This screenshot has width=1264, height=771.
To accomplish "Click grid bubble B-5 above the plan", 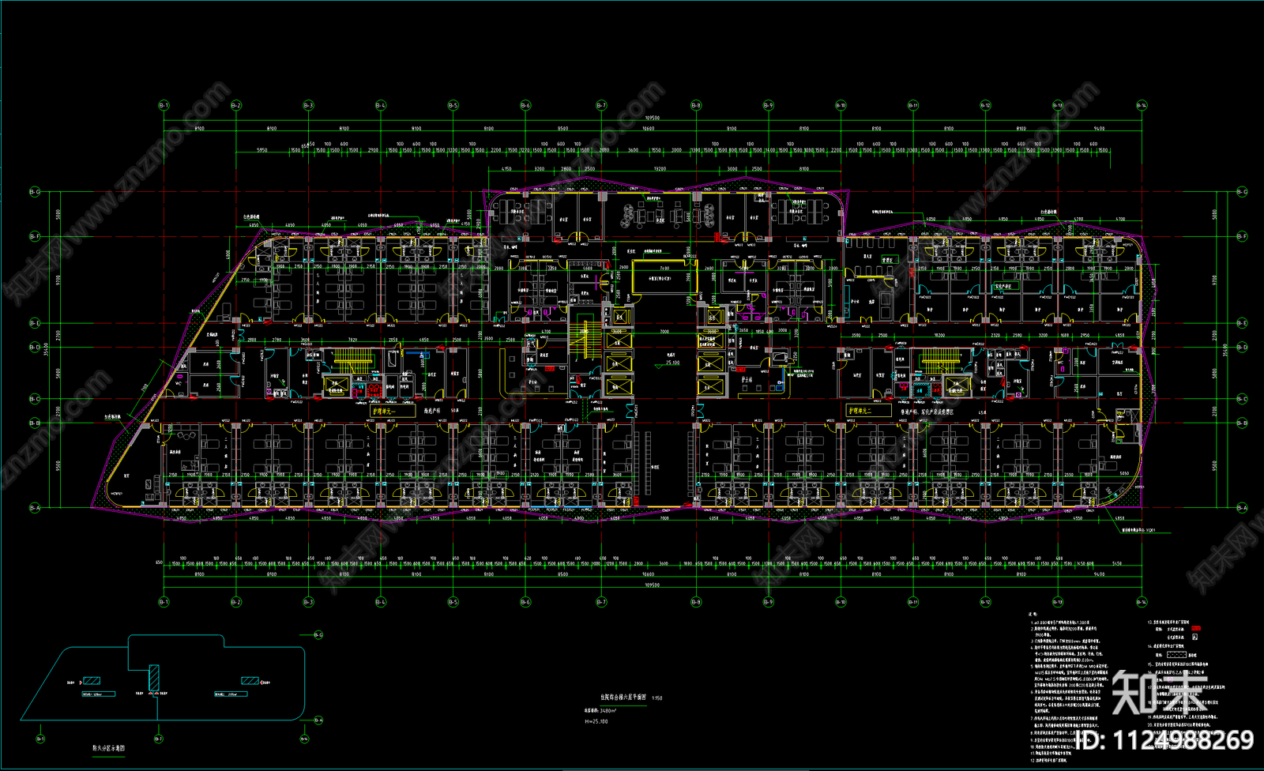I will pos(453,105).
